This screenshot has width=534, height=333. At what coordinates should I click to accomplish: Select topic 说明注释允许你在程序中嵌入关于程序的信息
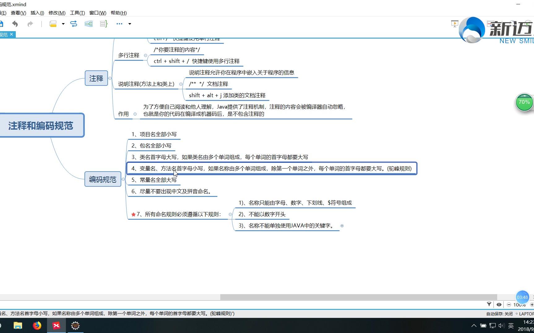click(242, 73)
